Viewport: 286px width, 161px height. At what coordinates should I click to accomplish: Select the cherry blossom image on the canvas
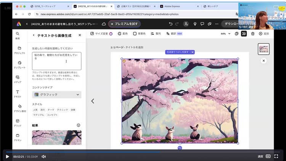[x=180, y=101]
